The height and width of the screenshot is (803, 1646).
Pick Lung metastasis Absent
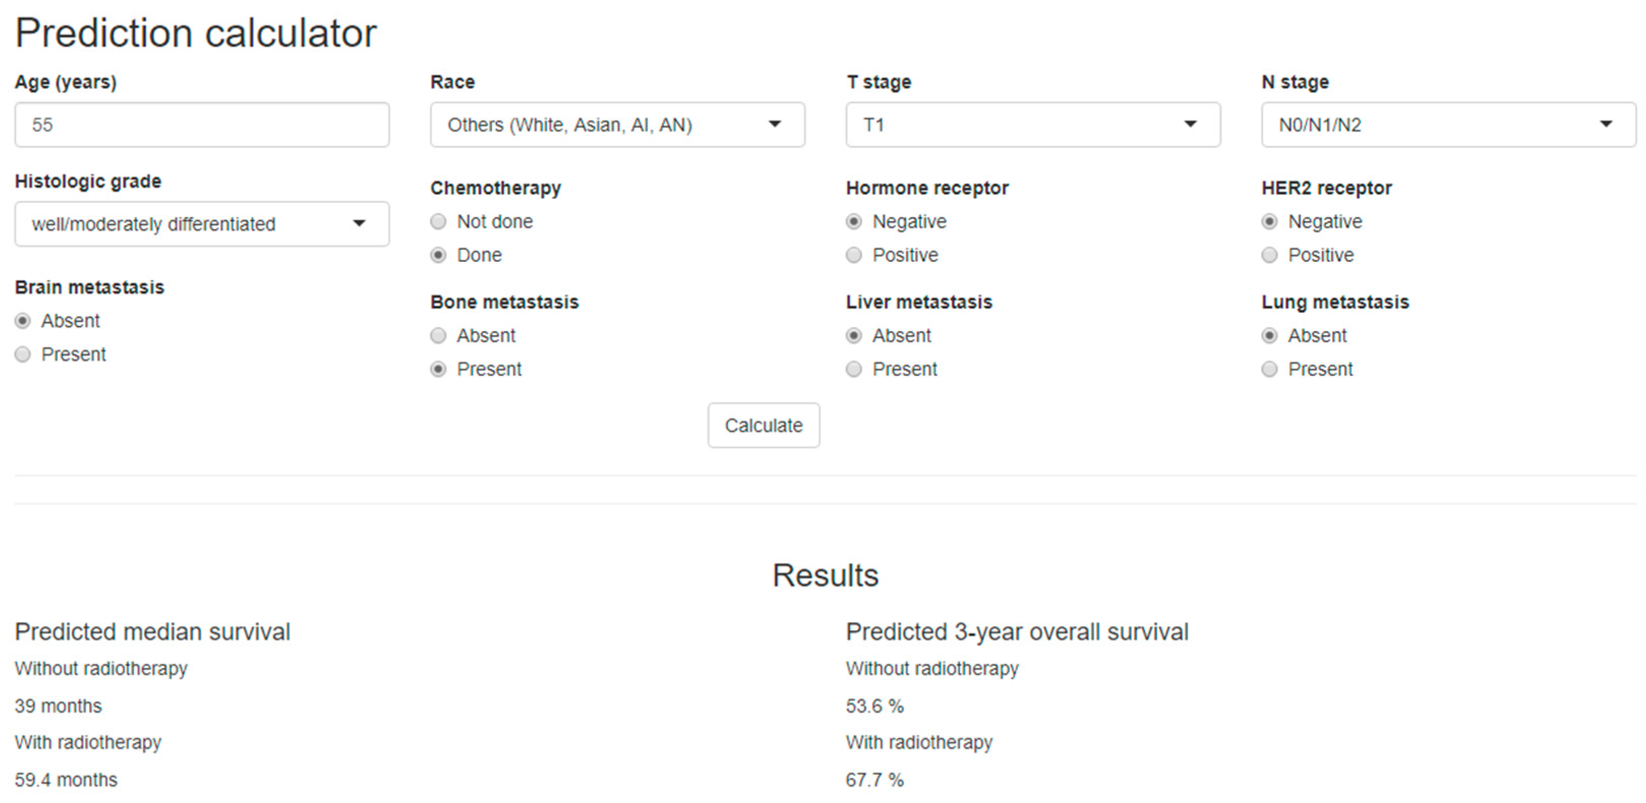point(1270,336)
